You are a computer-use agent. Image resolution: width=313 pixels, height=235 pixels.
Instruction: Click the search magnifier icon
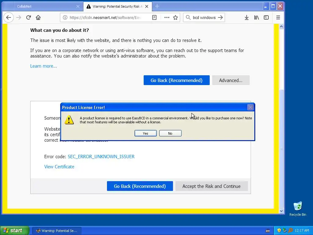188,17
